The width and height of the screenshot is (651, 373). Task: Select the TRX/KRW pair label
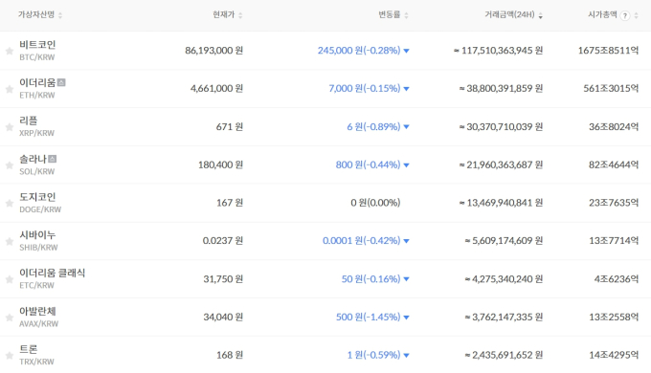click(36, 362)
